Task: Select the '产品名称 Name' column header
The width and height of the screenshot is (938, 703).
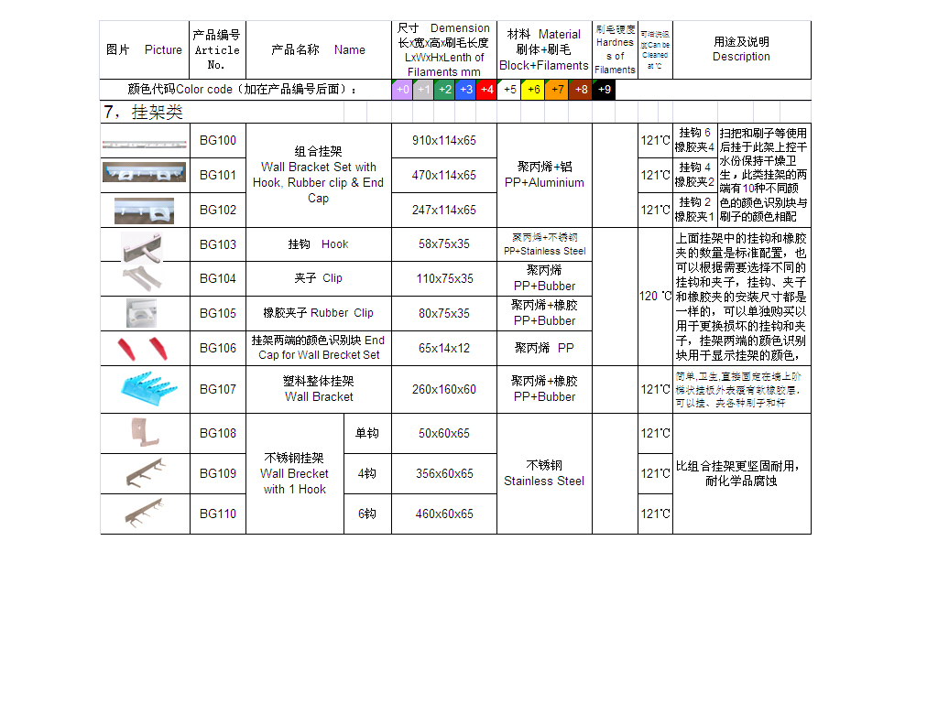Action: (x=318, y=49)
